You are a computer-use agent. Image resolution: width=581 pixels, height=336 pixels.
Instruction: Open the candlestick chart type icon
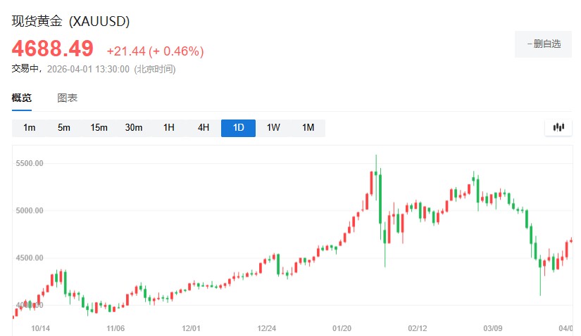[558, 127]
